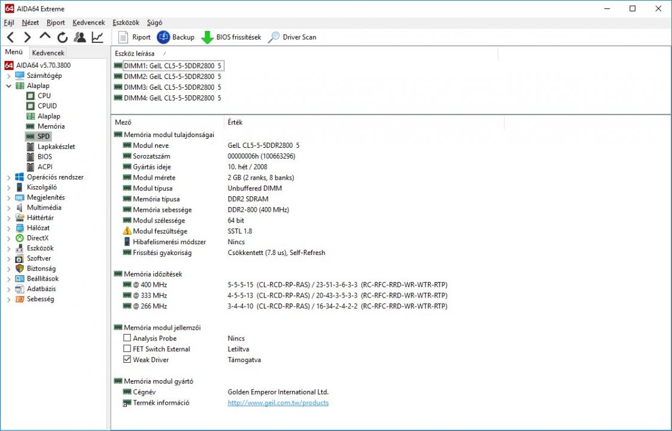672x431 pixels.
Task: Click the Eszközök icon in the tree
Action: (20, 248)
